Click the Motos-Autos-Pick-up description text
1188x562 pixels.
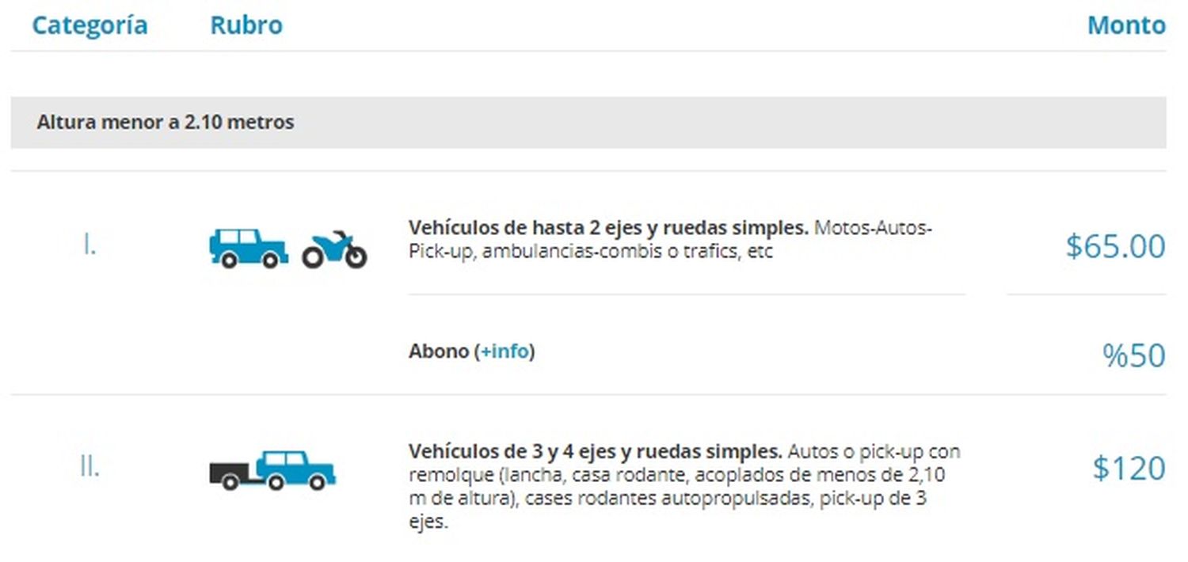tap(873, 228)
